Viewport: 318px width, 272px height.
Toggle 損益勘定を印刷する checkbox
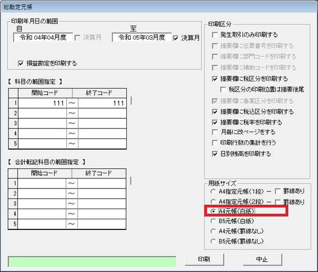coord(21,63)
